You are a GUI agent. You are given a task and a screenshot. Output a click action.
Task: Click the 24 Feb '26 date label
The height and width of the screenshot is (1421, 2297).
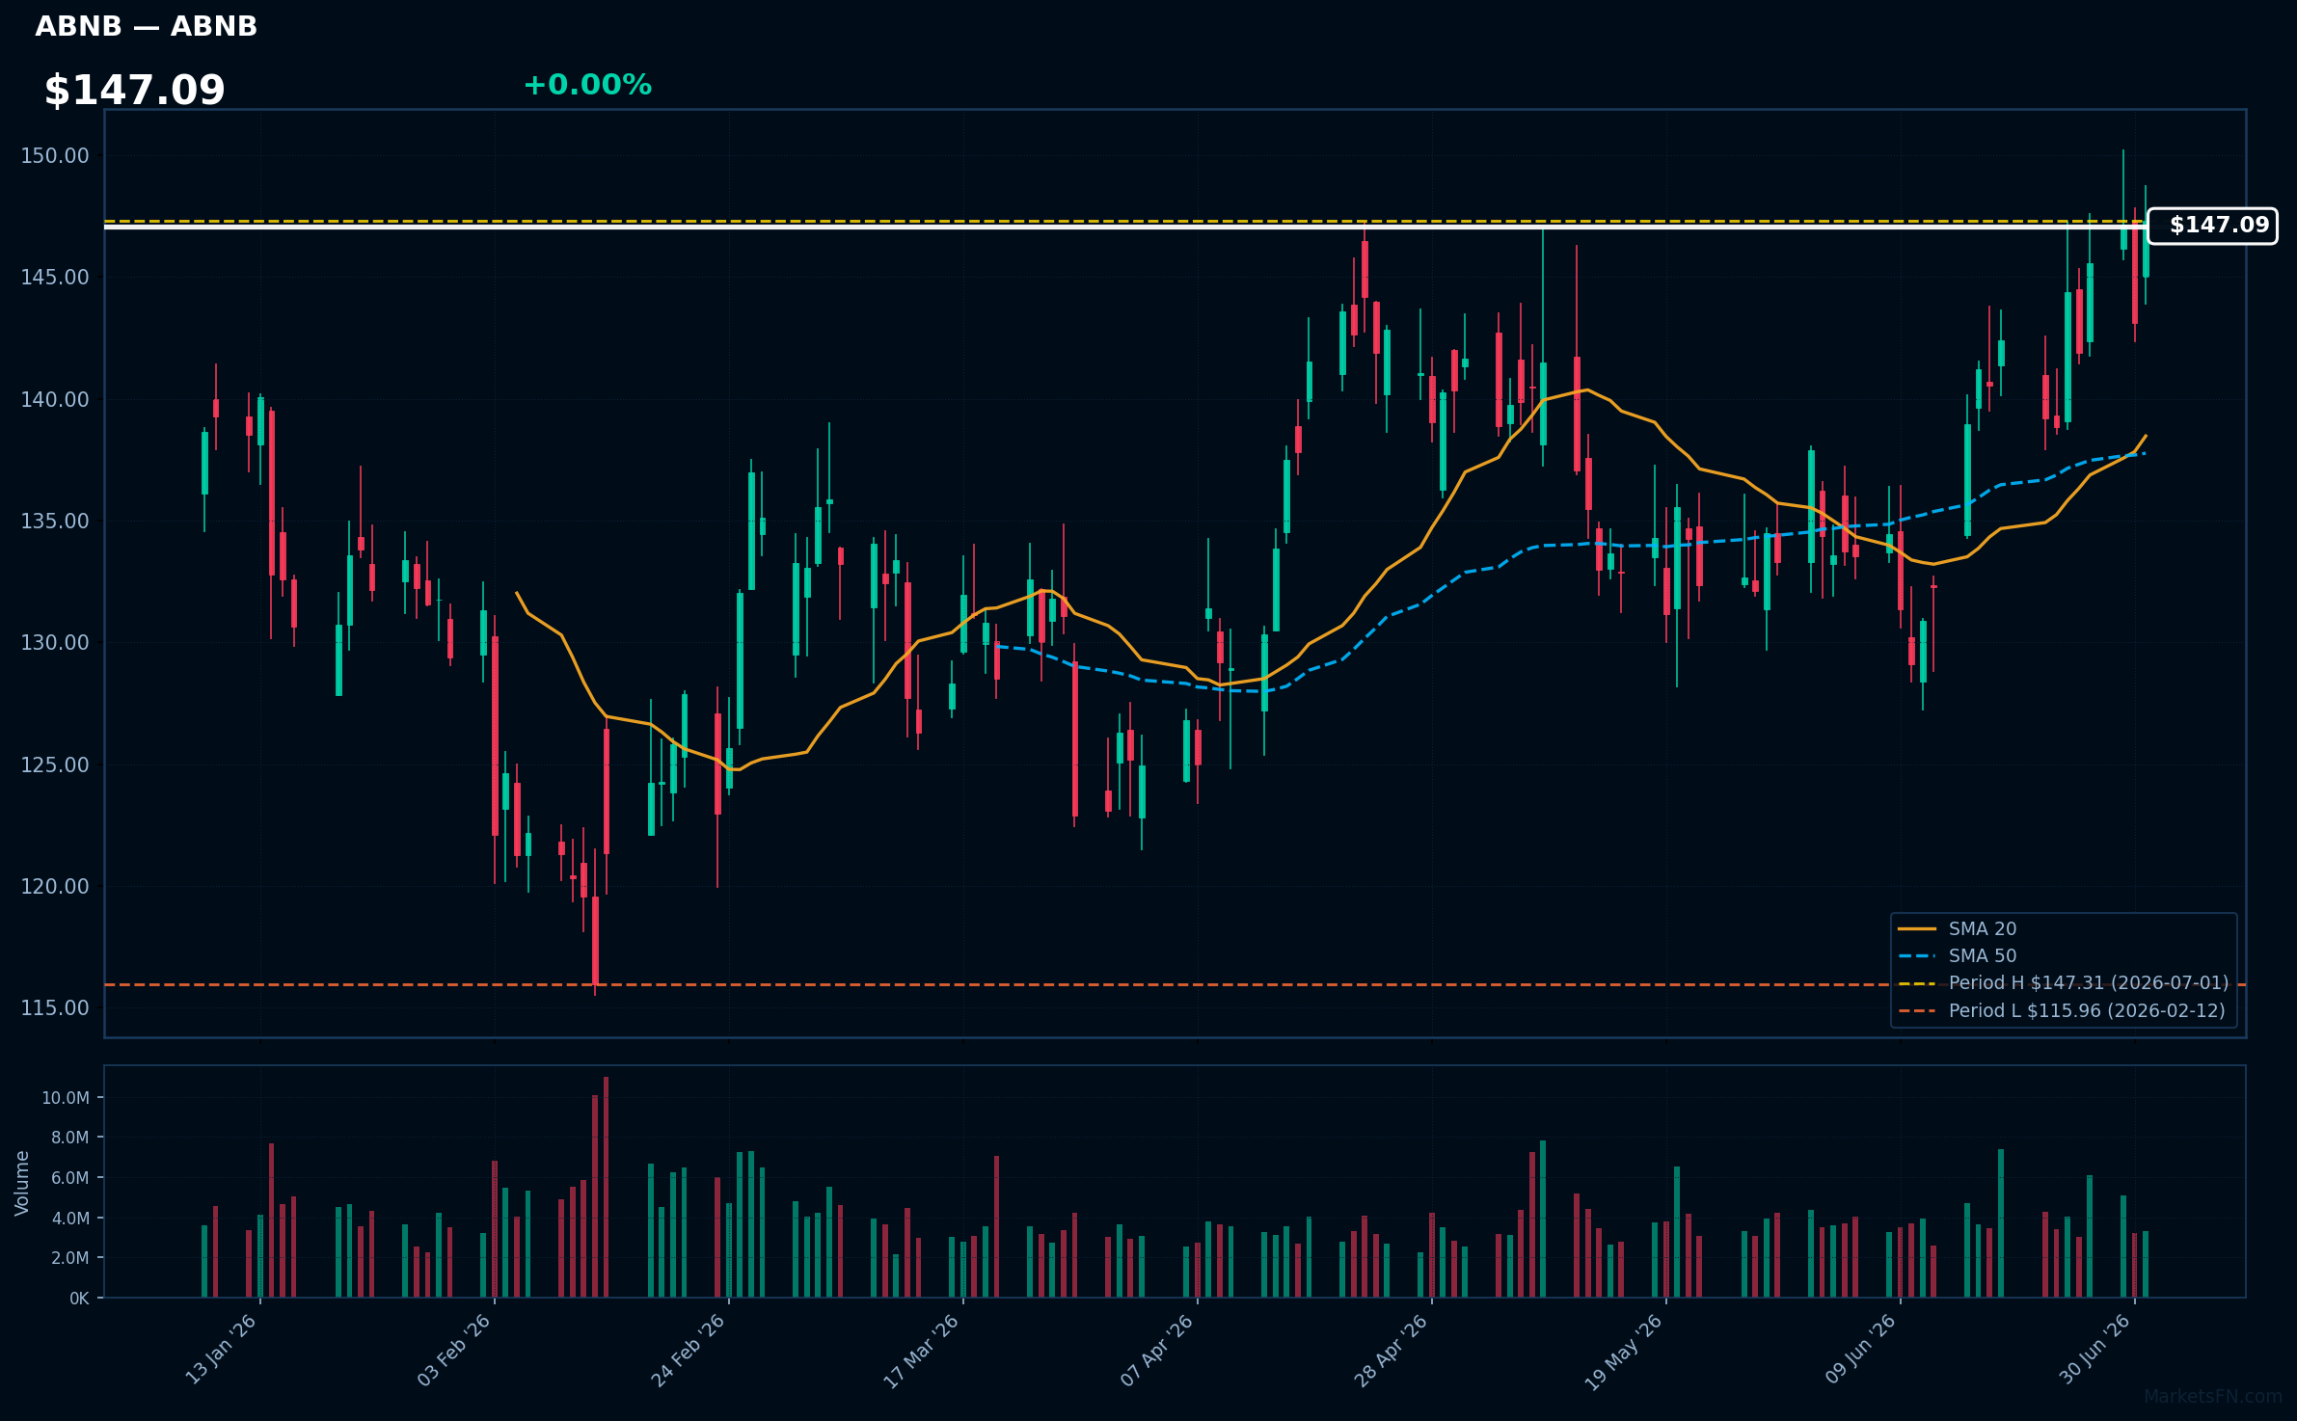click(689, 1350)
